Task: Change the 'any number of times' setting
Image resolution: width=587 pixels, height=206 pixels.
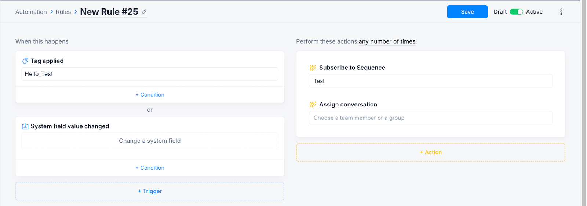Action: 387,42
